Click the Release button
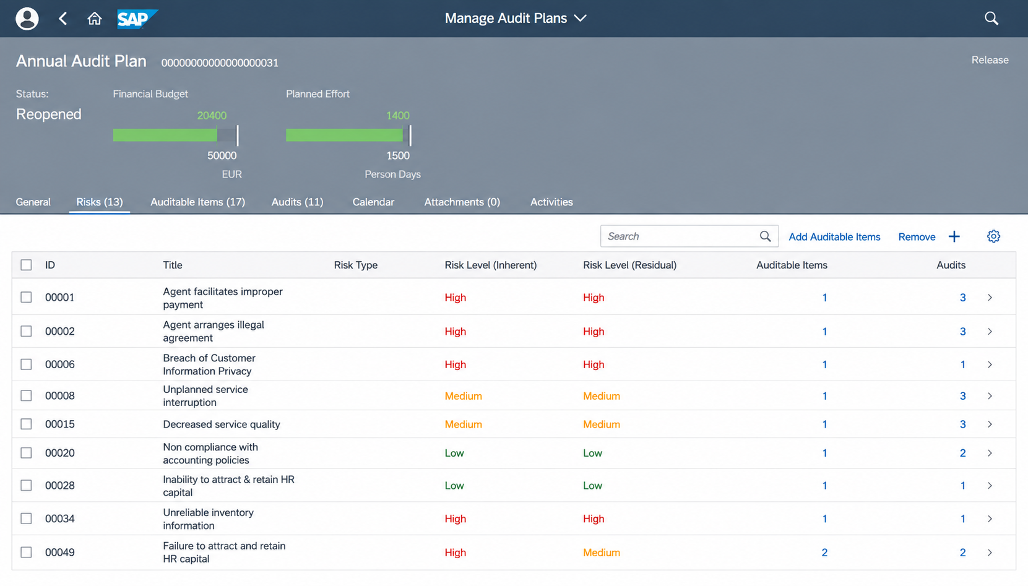Viewport: 1028px width, 586px height. click(990, 60)
